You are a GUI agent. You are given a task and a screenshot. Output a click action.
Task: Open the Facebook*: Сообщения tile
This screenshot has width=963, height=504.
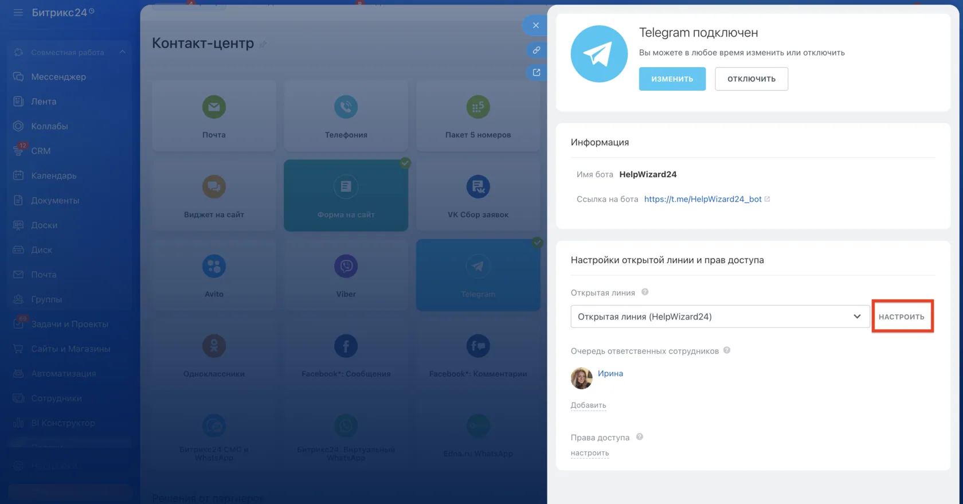pos(346,355)
